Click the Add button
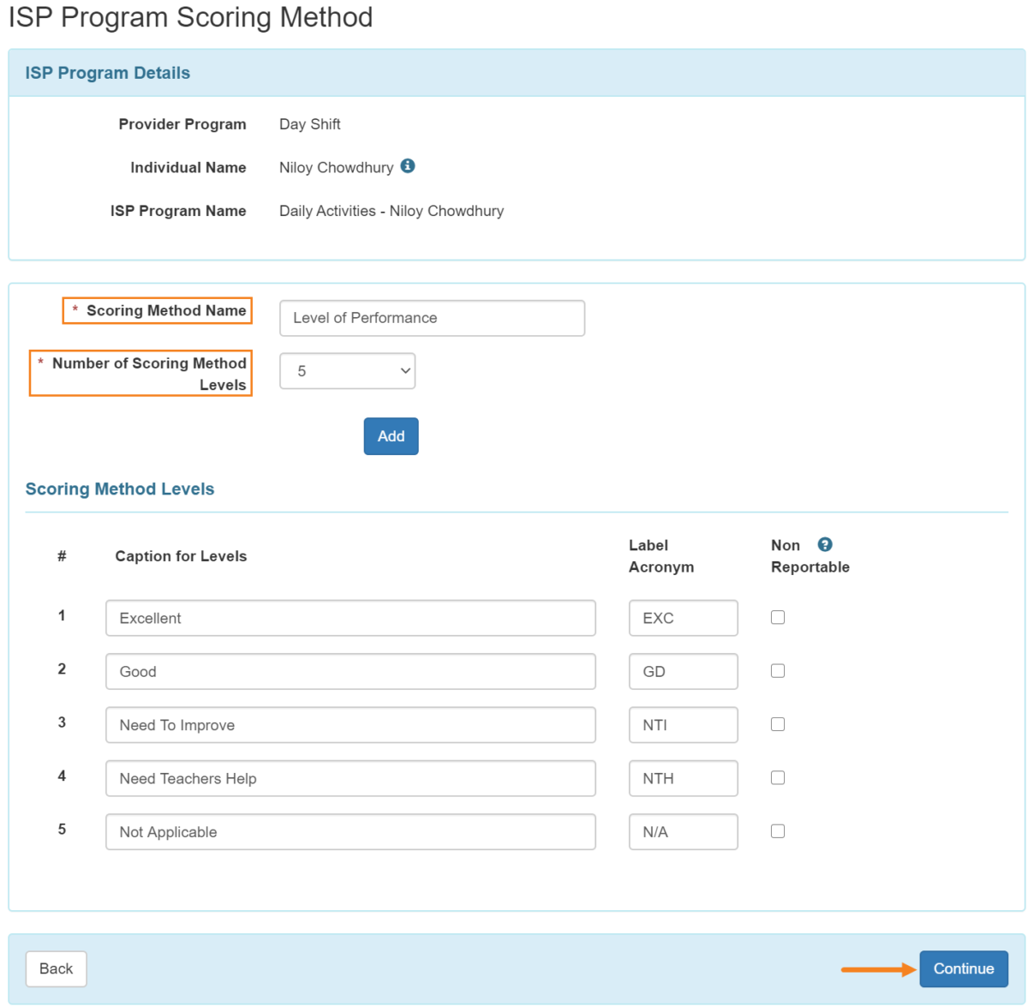This screenshot has height=1007, width=1028. click(391, 435)
